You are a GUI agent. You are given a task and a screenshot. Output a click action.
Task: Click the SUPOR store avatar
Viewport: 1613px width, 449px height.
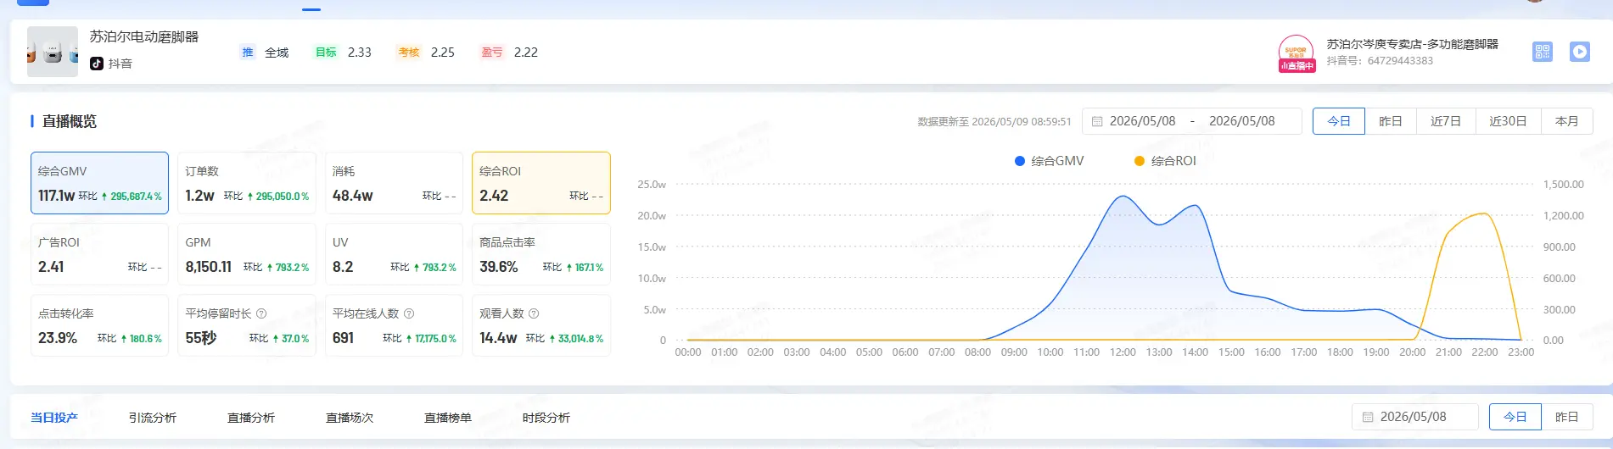[x=1297, y=53]
